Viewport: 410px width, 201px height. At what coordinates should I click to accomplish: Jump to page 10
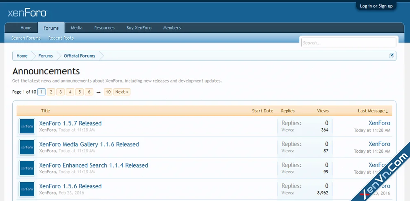pos(108,92)
